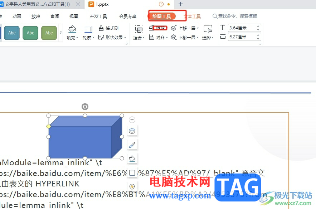Click the floating outline icon
316x209 pixels.
coord(132,173)
